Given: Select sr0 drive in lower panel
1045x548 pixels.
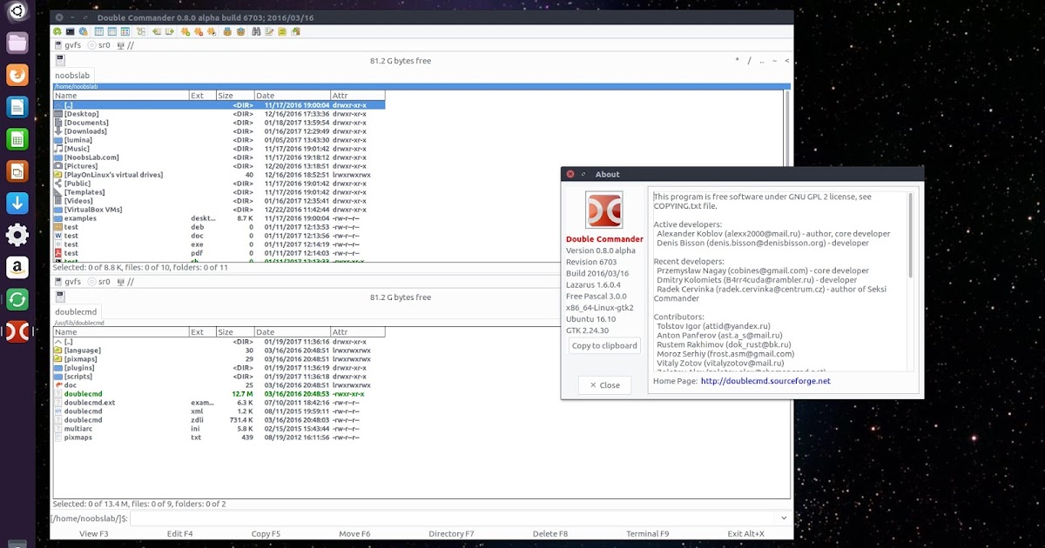Looking at the screenshot, I should click(99, 282).
